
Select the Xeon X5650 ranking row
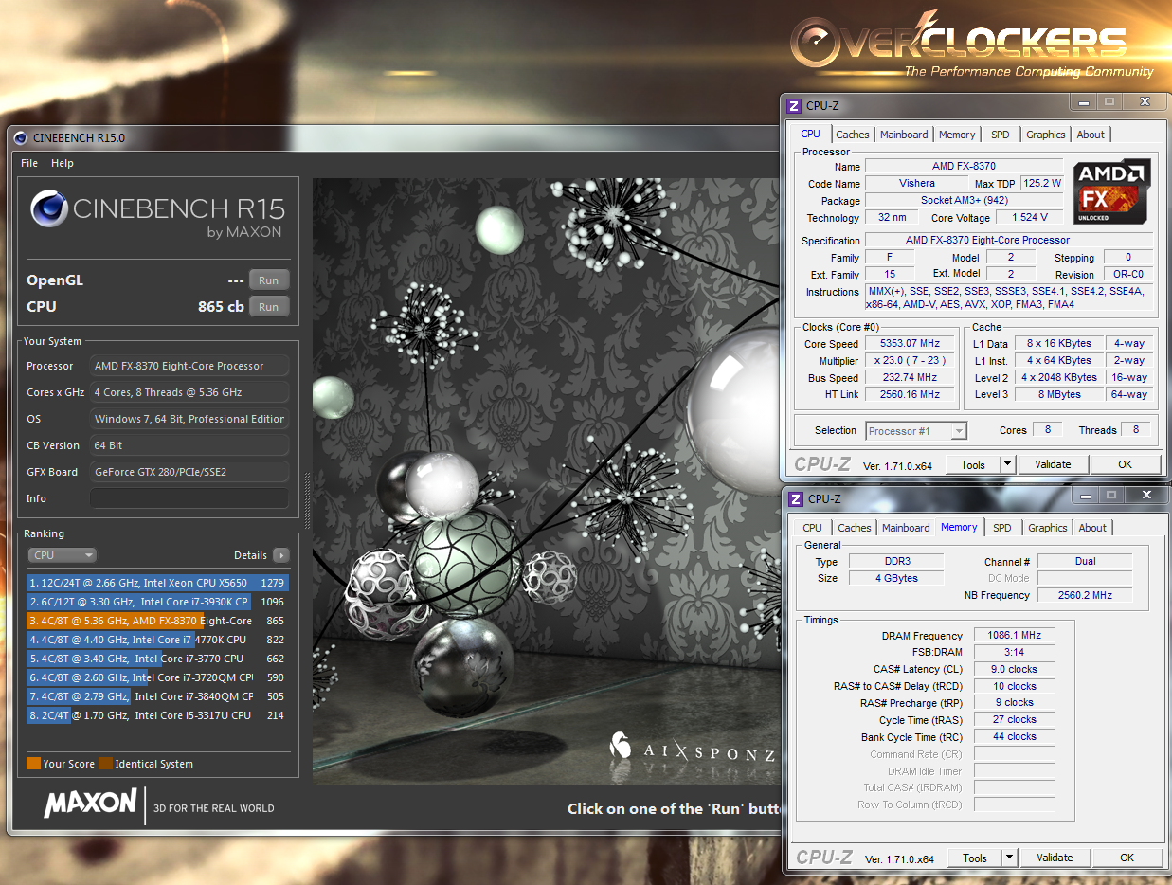tap(157, 583)
